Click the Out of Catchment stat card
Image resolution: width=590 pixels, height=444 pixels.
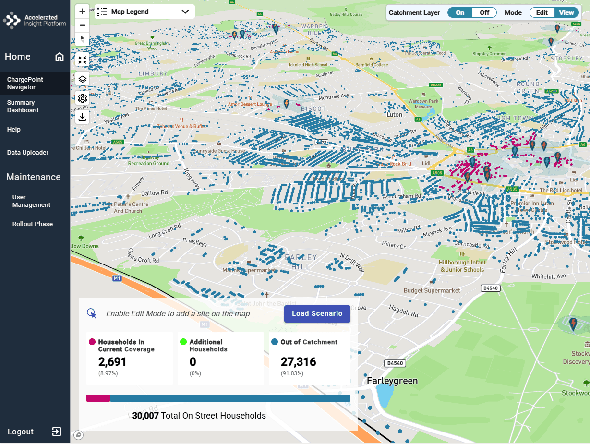309,358
